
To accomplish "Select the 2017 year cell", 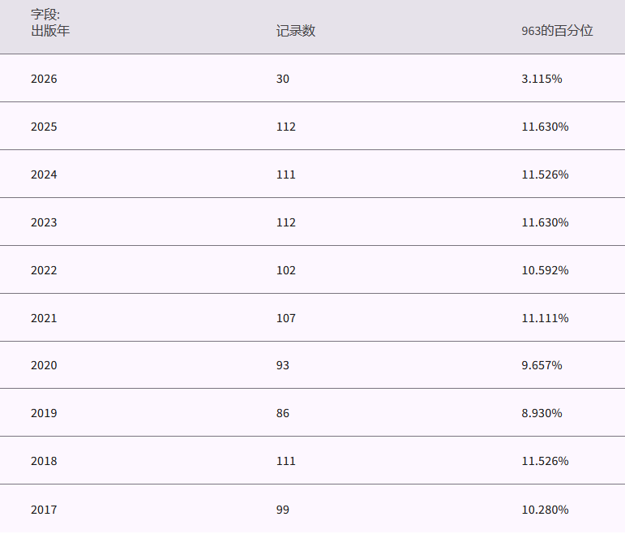I will pyautogui.click(x=44, y=510).
